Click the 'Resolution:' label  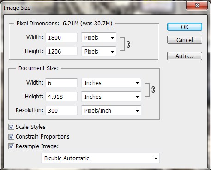(x=30, y=110)
